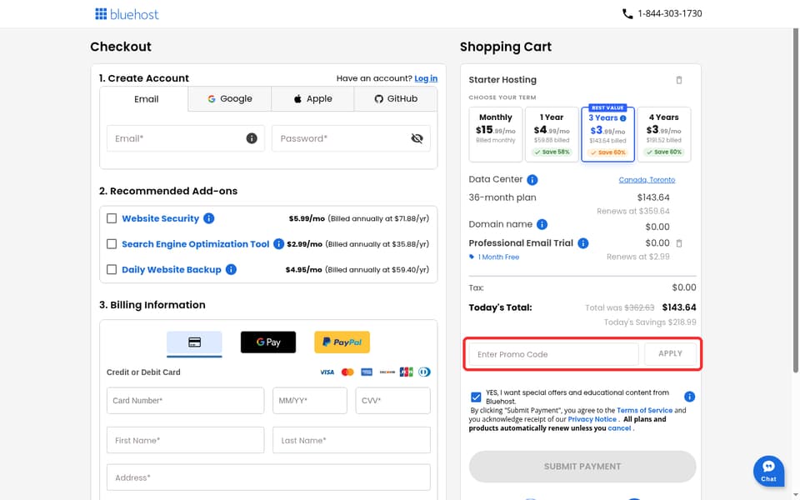The height and width of the screenshot is (500, 800).
Task: Click the SUBMIT PAYMENT button
Action: [x=582, y=467]
